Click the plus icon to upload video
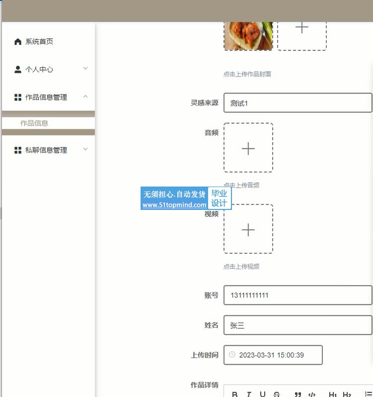 pyautogui.click(x=248, y=229)
